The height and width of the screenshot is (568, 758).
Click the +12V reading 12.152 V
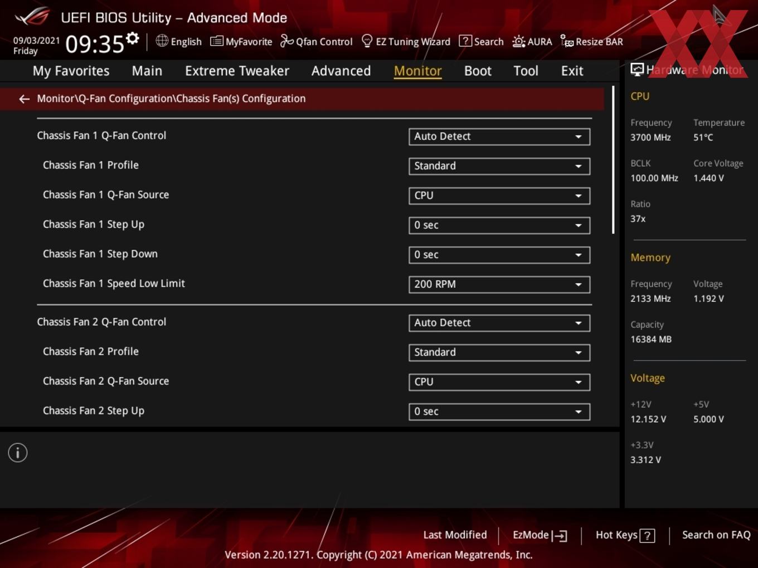[x=648, y=419]
